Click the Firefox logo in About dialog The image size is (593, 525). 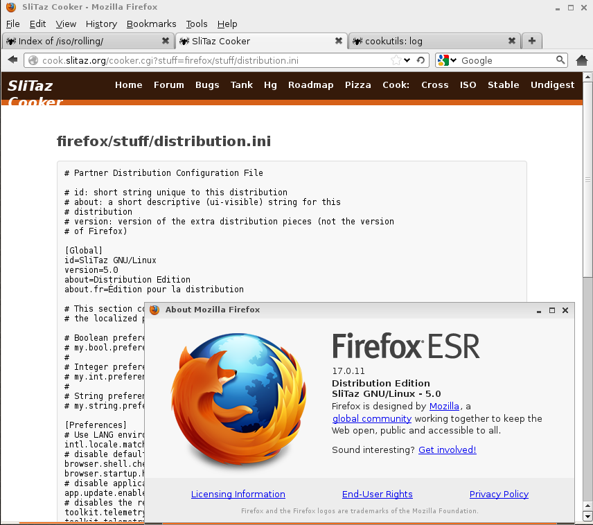pyautogui.click(x=238, y=399)
